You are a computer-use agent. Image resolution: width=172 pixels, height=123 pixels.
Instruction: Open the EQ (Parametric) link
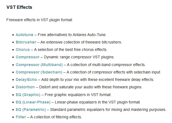pos(31,110)
